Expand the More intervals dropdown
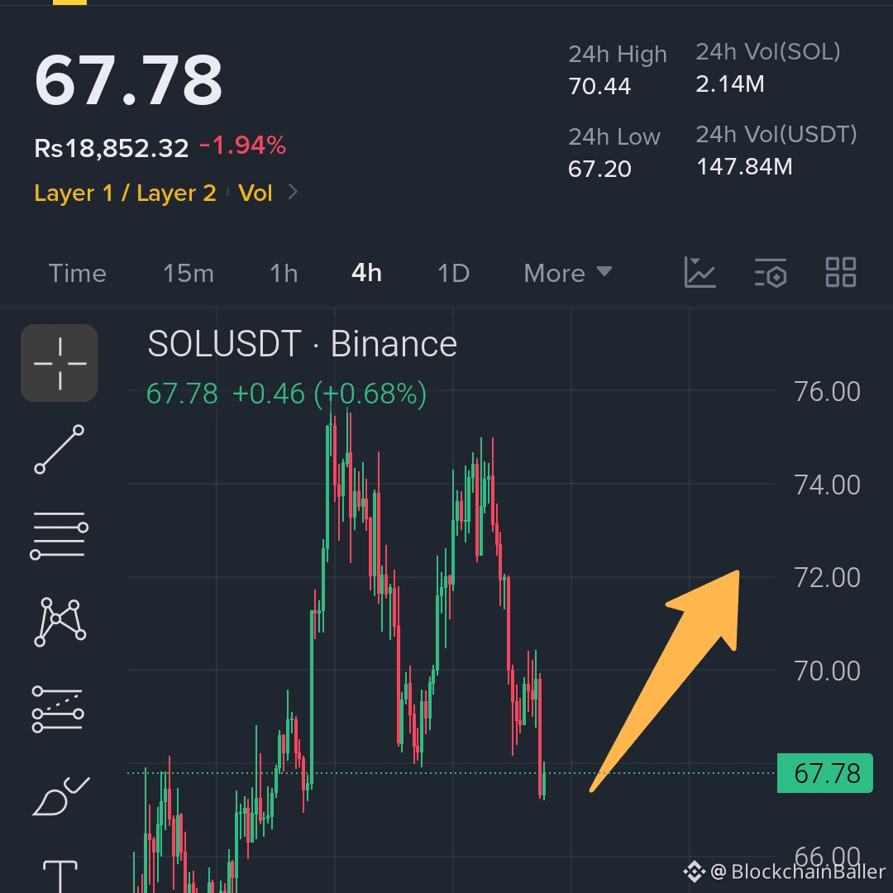This screenshot has width=893, height=893. (x=568, y=274)
